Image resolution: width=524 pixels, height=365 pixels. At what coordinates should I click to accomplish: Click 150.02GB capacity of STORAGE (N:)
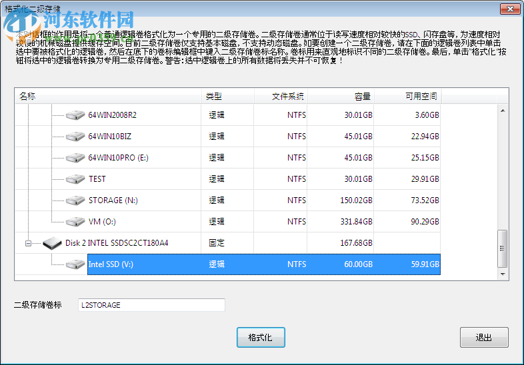click(x=356, y=200)
